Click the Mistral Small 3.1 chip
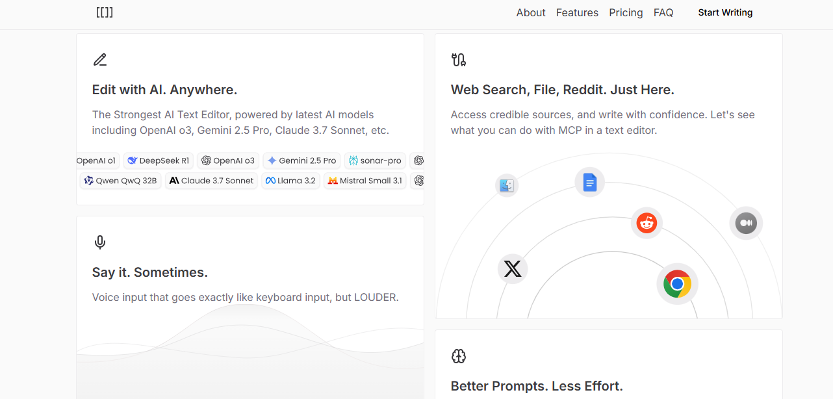 (365, 181)
